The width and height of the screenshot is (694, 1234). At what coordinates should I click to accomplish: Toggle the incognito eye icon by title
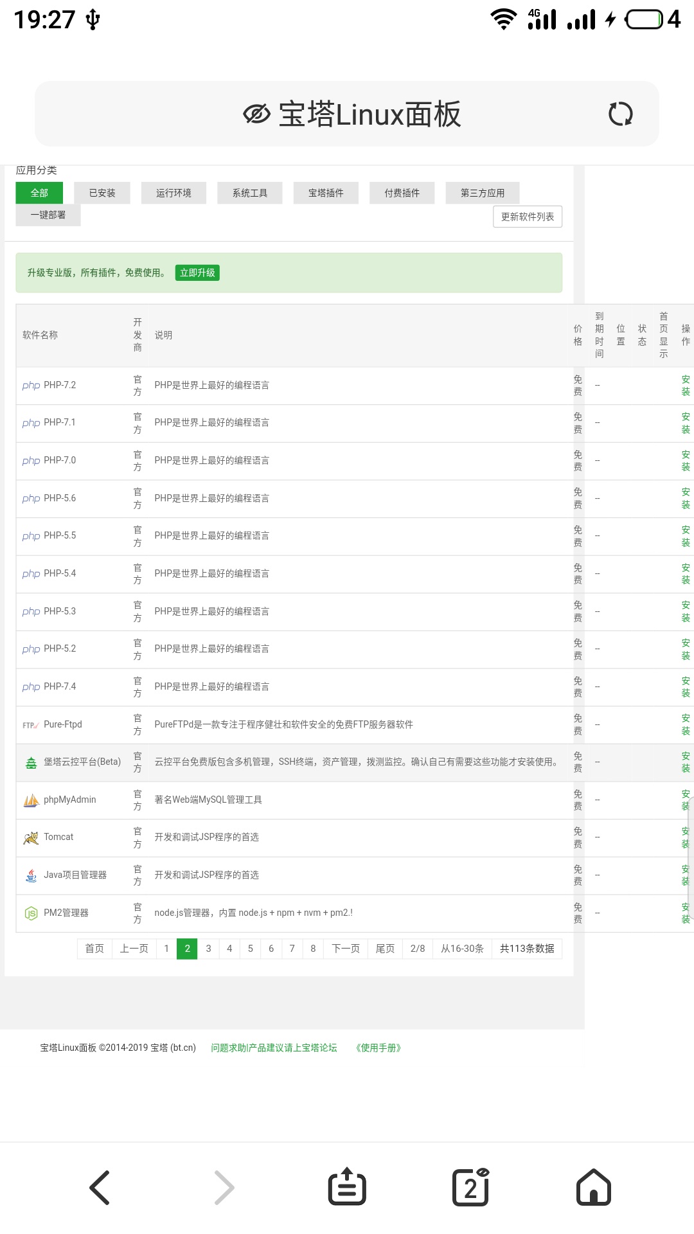coord(256,114)
